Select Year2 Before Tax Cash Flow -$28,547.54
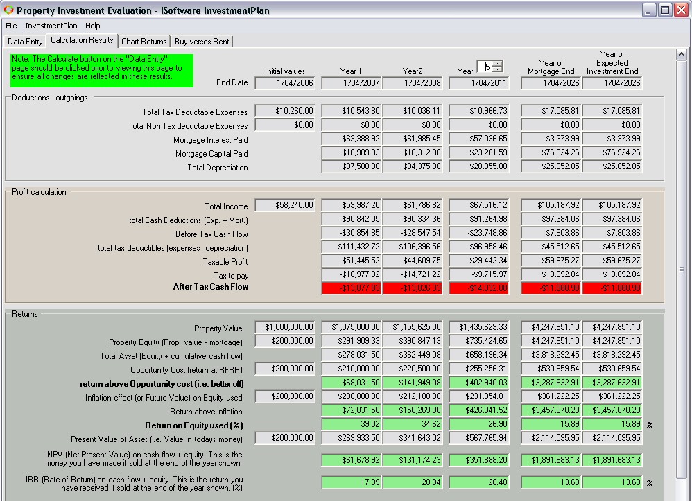This screenshot has height=501, width=692. [x=413, y=233]
